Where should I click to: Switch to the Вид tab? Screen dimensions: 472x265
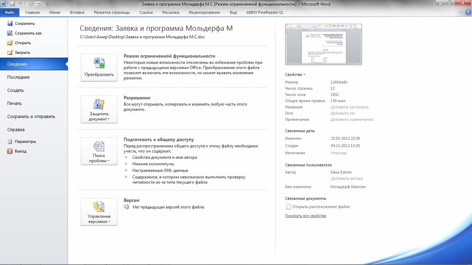(x=233, y=12)
